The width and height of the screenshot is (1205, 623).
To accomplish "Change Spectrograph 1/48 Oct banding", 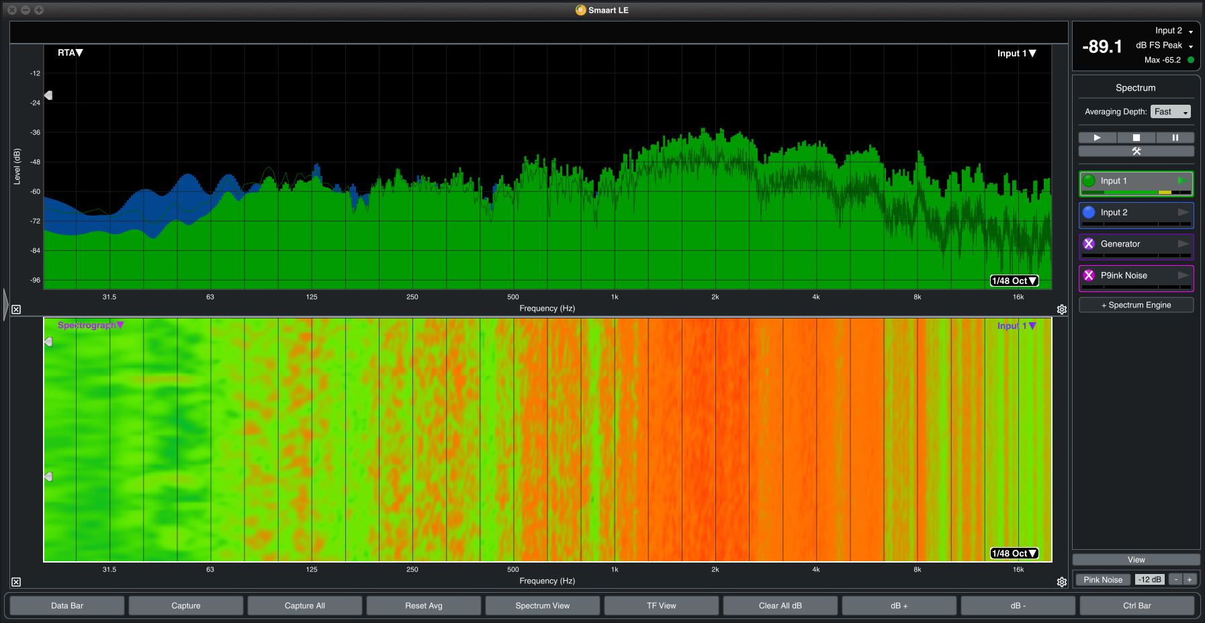I will pyautogui.click(x=1014, y=553).
